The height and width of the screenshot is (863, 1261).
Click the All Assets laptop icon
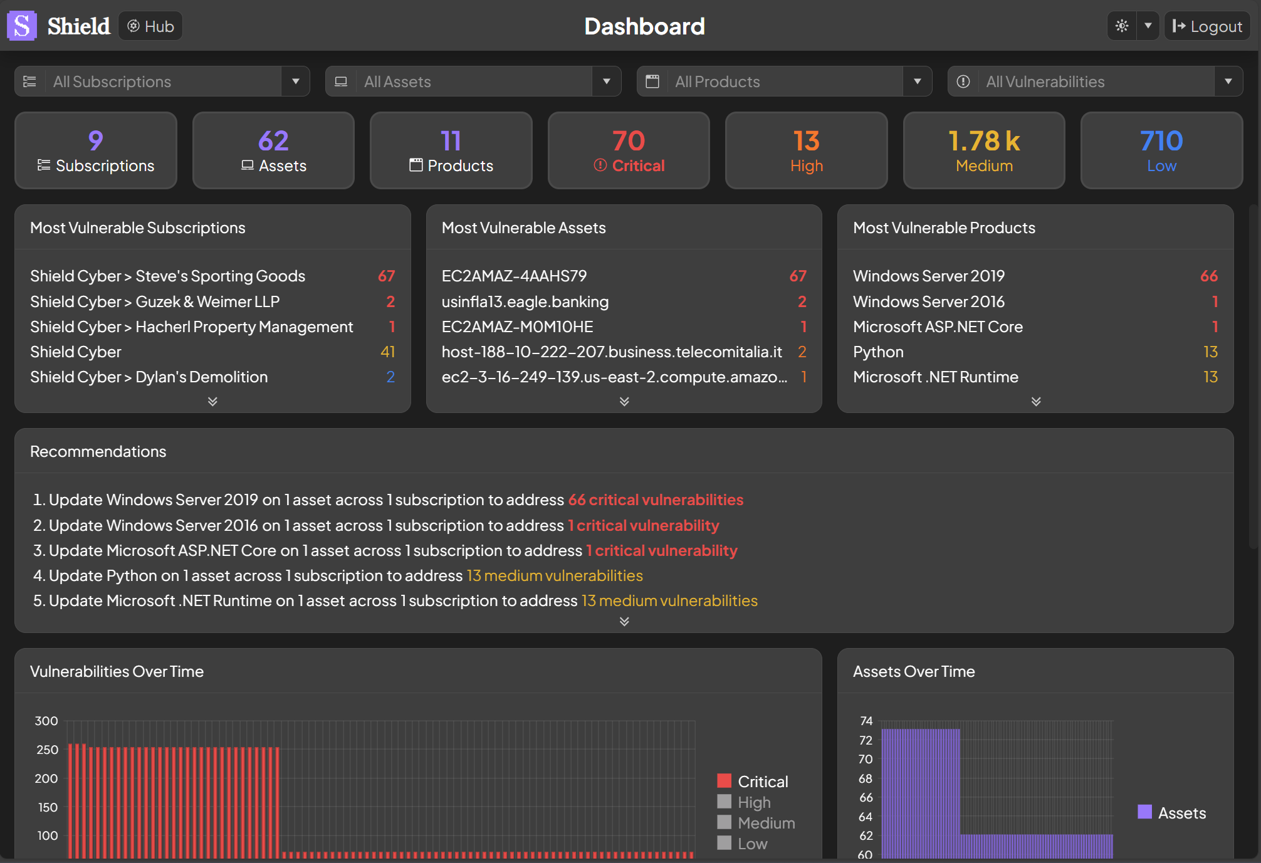pos(341,81)
